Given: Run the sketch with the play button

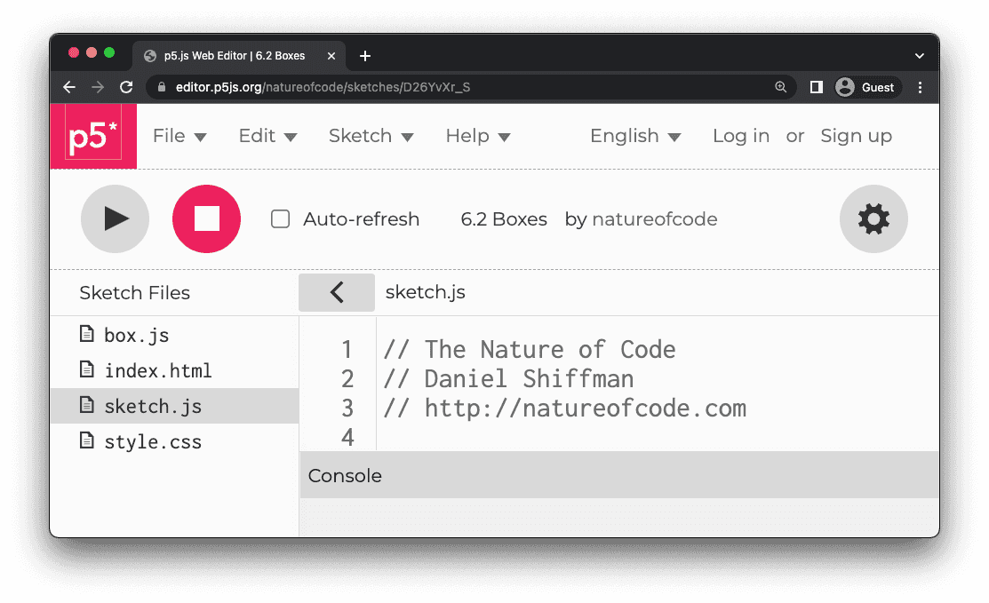Looking at the screenshot, I should [115, 218].
